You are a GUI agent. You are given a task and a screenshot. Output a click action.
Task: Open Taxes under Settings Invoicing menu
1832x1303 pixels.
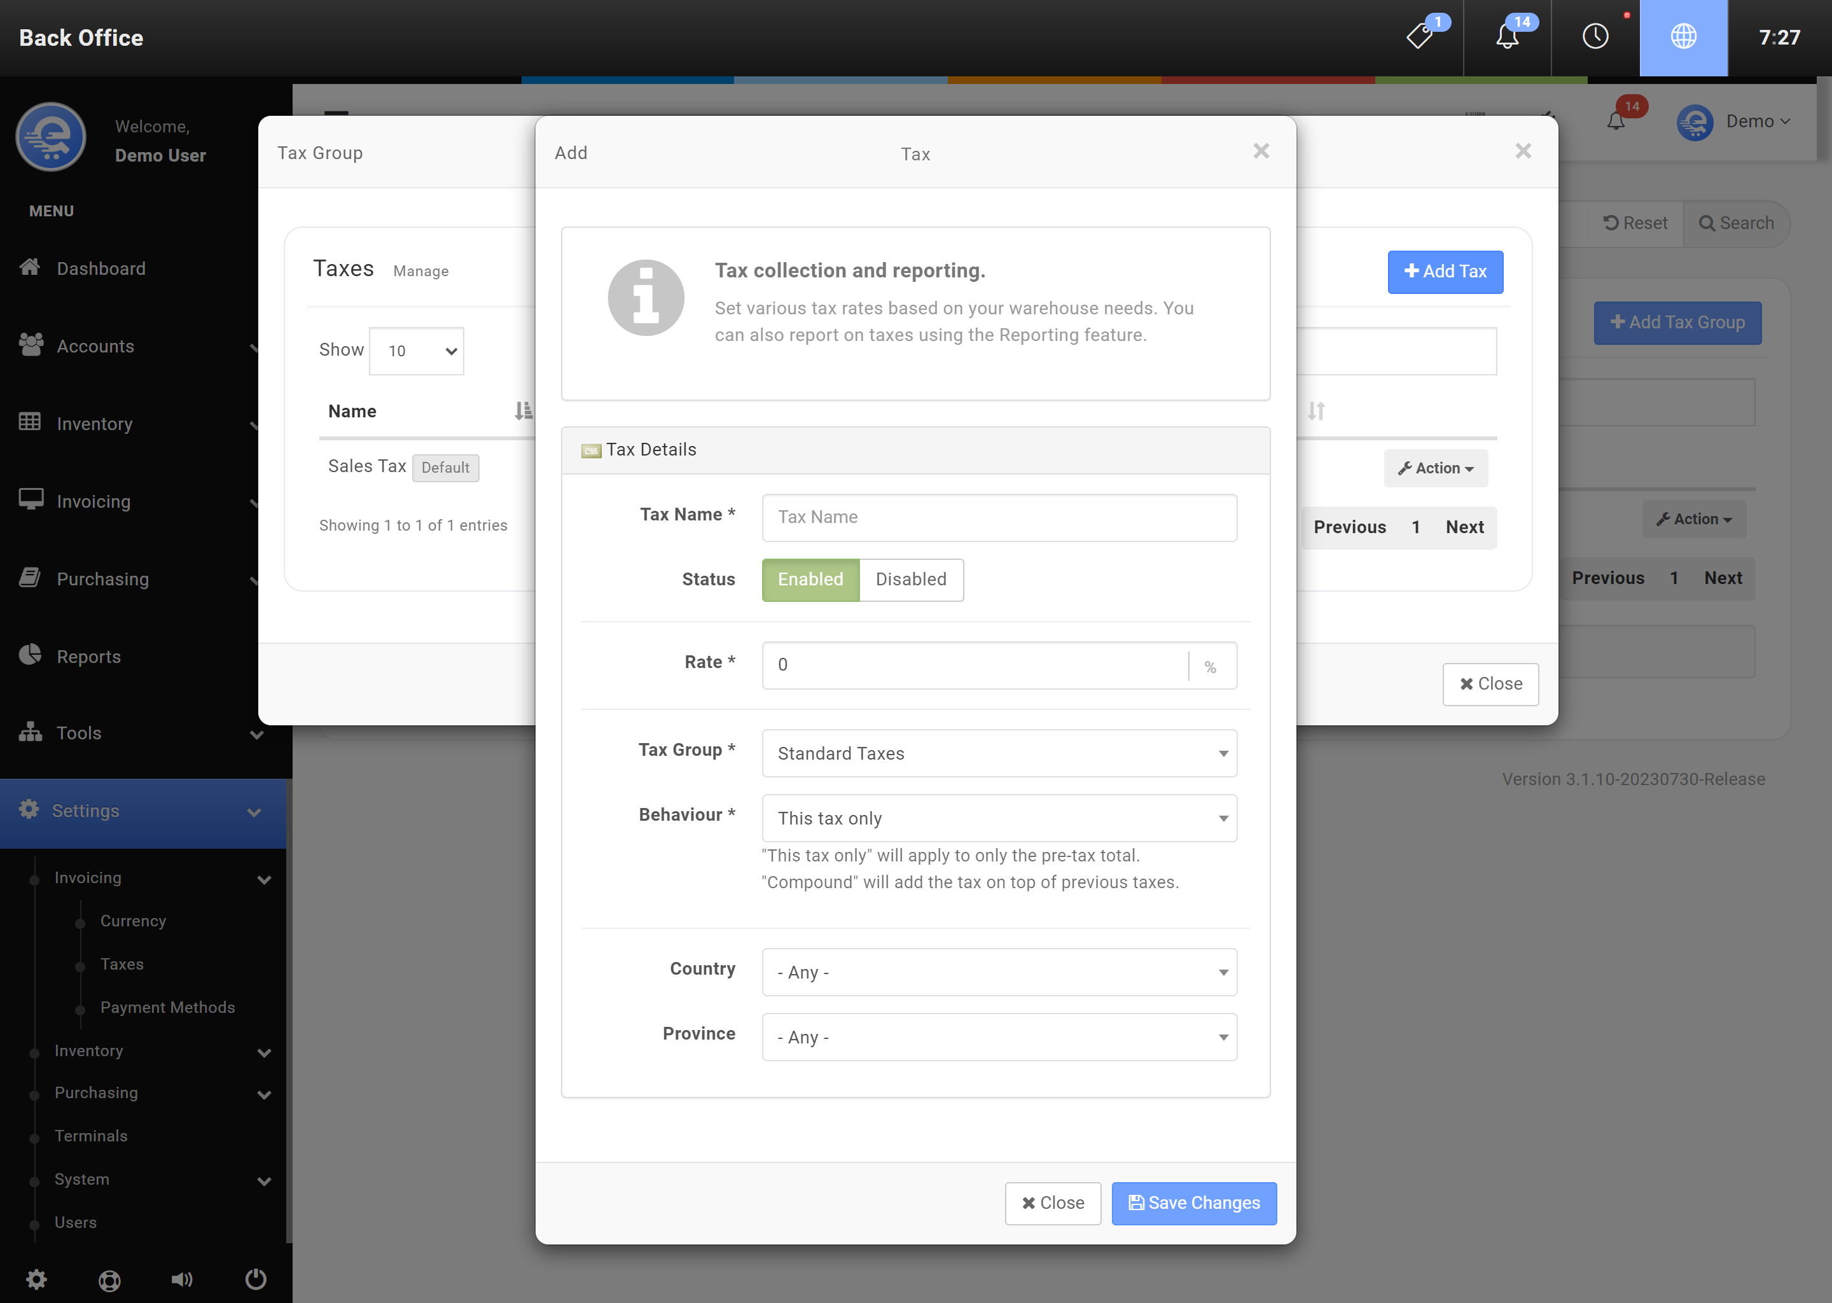[x=122, y=964]
